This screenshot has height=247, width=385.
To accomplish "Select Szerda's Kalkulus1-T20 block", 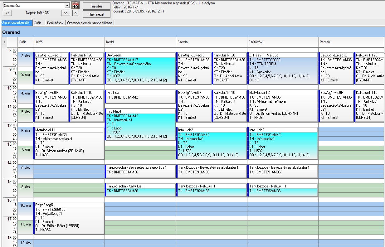I will click(x=229, y=68).
